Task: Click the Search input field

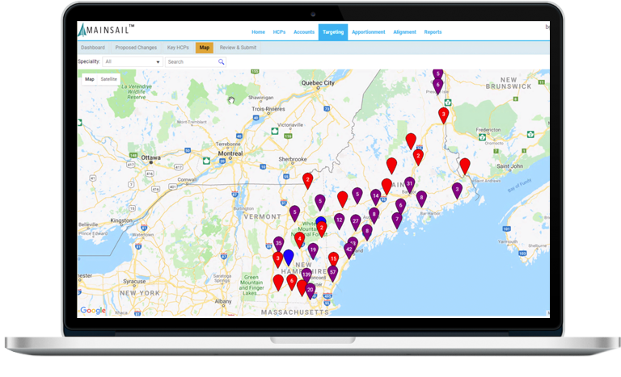Action: pyautogui.click(x=191, y=61)
